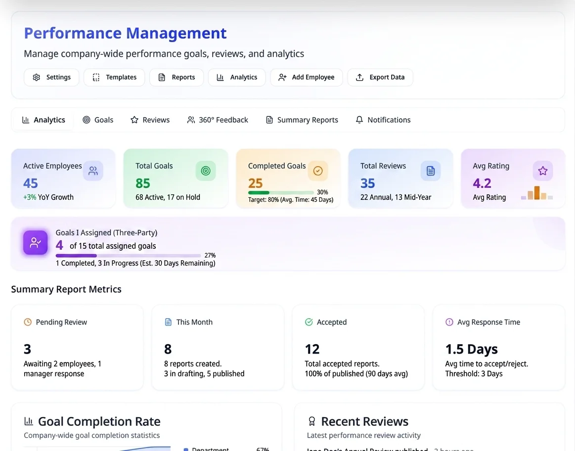
Task: Click "of 15 total assigned goals" text
Action: tap(113, 246)
